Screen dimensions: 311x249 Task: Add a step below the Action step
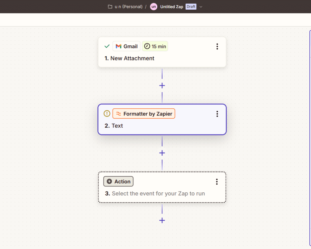(x=162, y=220)
